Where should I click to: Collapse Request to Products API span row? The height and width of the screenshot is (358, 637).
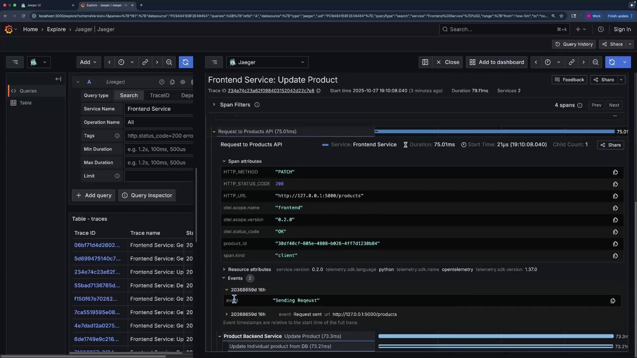click(x=214, y=132)
